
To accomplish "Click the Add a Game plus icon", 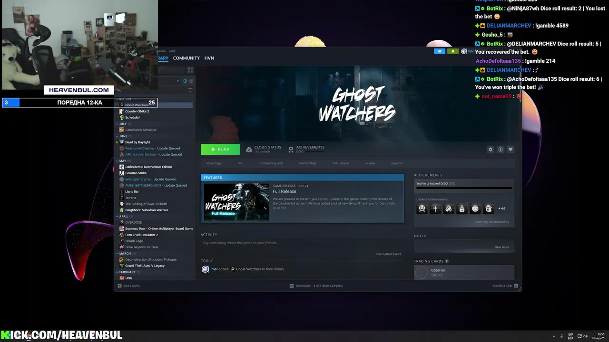I will pyautogui.click(x=120, y=286).
